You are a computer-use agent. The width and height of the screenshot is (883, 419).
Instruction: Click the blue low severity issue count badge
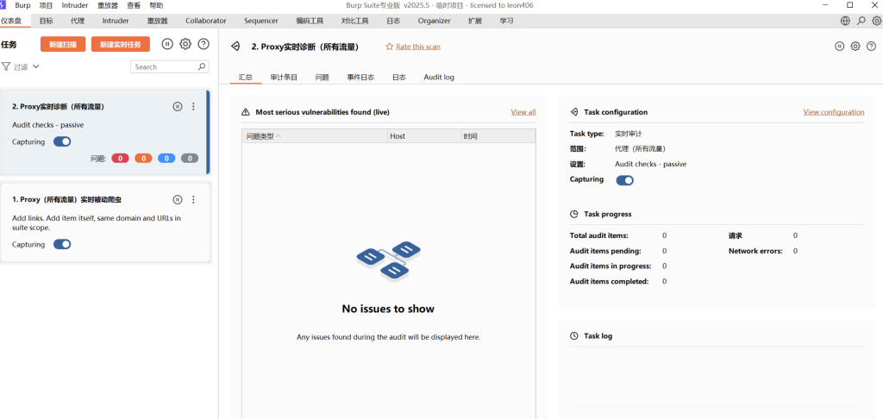click(166, 159)
